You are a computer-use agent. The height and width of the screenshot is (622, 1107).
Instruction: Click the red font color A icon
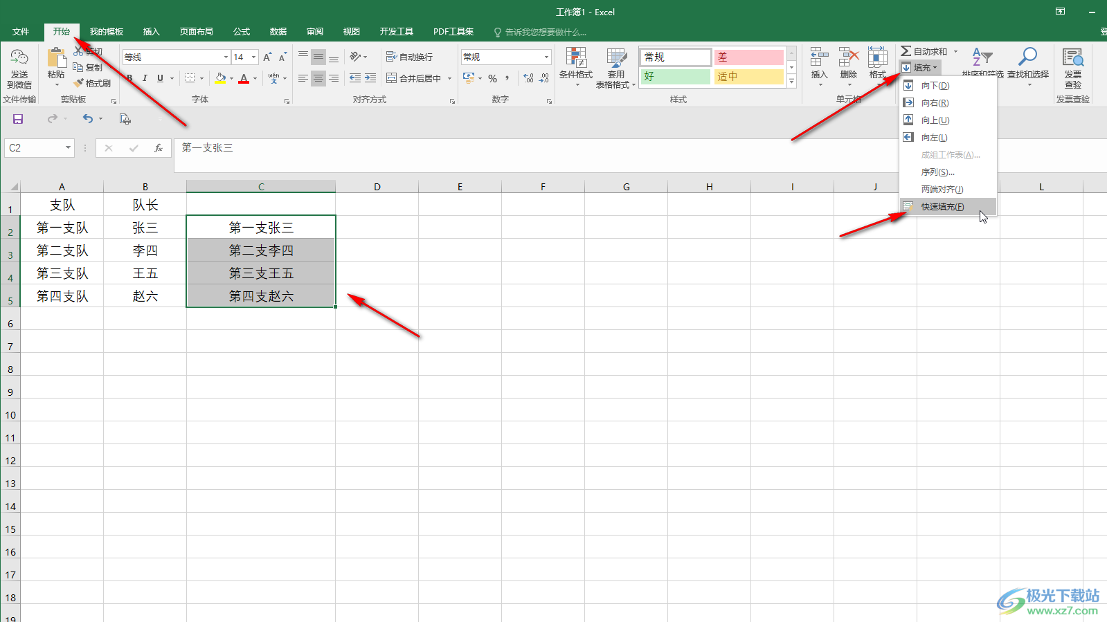[x=244, y=78]
